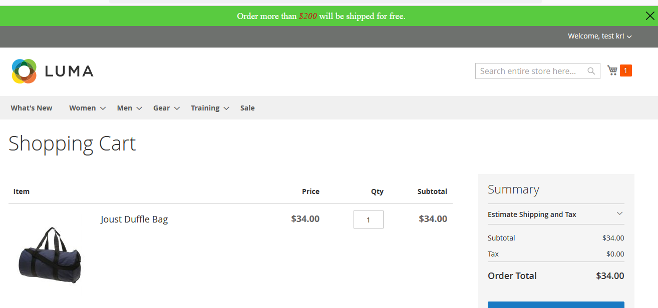Click the duffle bag product thumbnail

click(x=50, y=255)
